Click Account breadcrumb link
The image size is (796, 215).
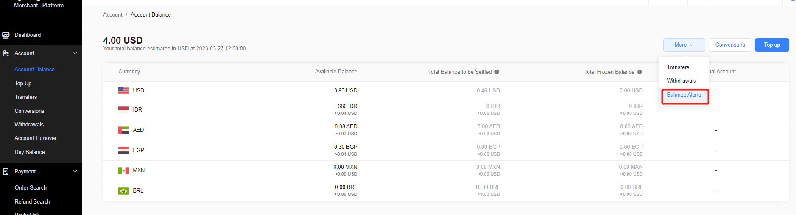pyautogui.click(x=112, y=15)
